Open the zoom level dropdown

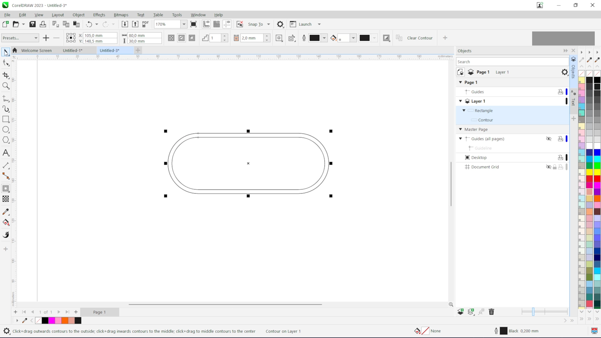tap(184, 24)
